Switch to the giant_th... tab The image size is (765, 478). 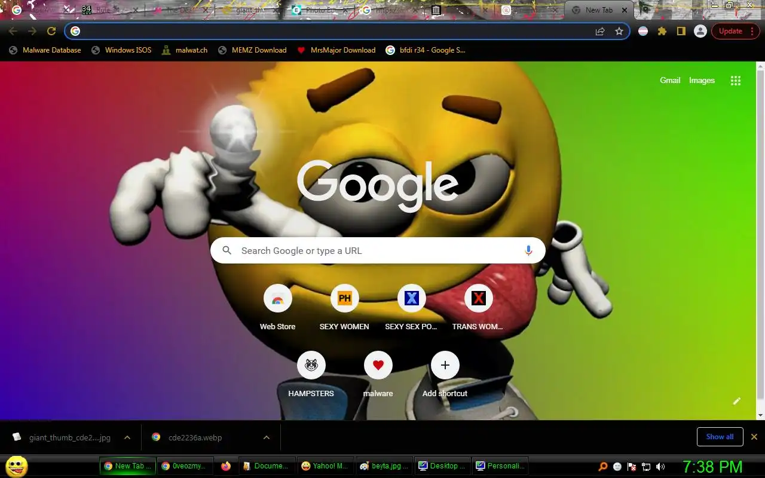250,10
